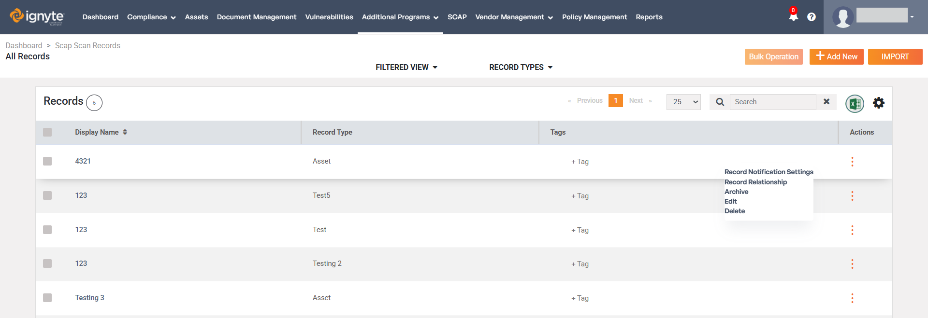Click the search magnifier icon
Viewport: 928px width, 318px height.
pos(720,102)
